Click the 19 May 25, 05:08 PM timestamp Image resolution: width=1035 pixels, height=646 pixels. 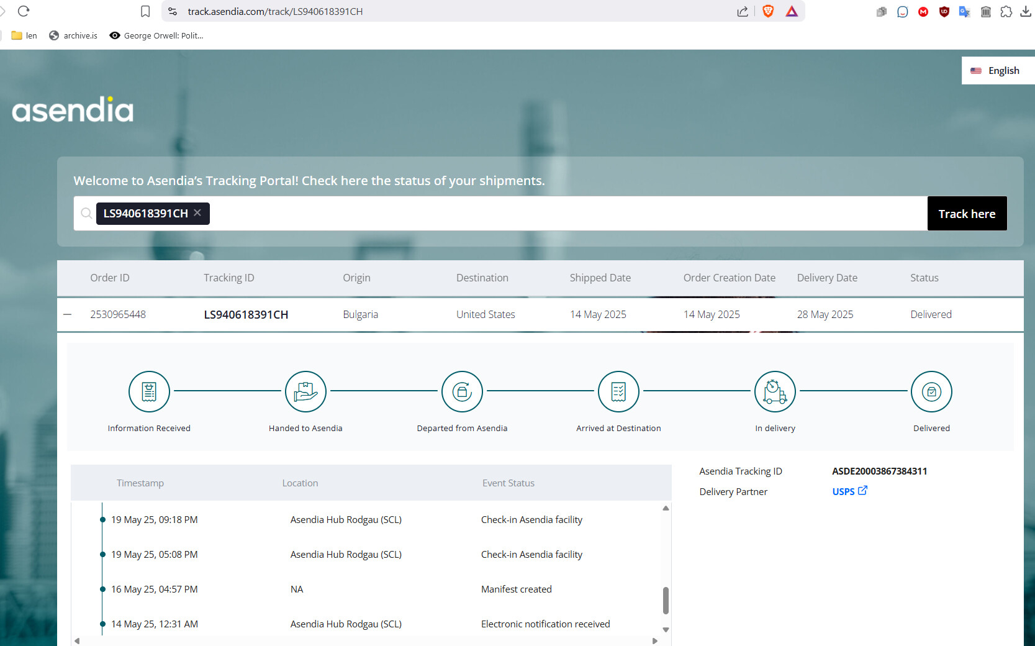pos(155,554)
